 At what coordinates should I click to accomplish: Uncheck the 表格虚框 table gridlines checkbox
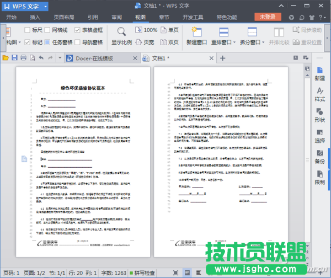(x=78, y=30)
